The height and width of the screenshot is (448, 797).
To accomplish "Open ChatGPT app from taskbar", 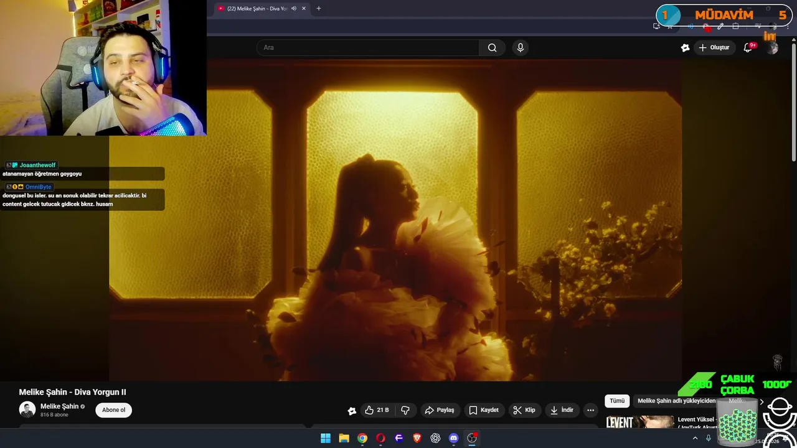I will coord(435,438).
